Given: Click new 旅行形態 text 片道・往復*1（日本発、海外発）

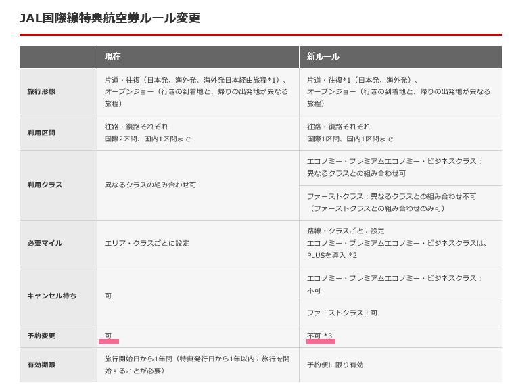Looking at the screenshot, I should 362,80.
